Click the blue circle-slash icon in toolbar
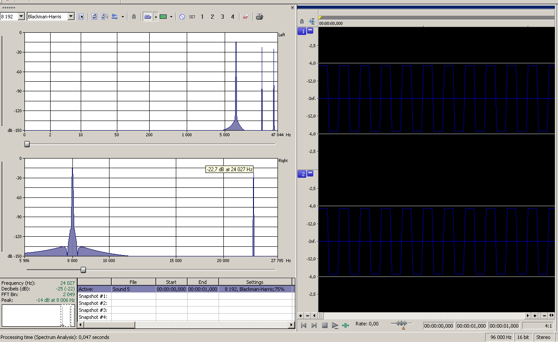Screen dimensions: 558x342 click(x=182, y=17)
